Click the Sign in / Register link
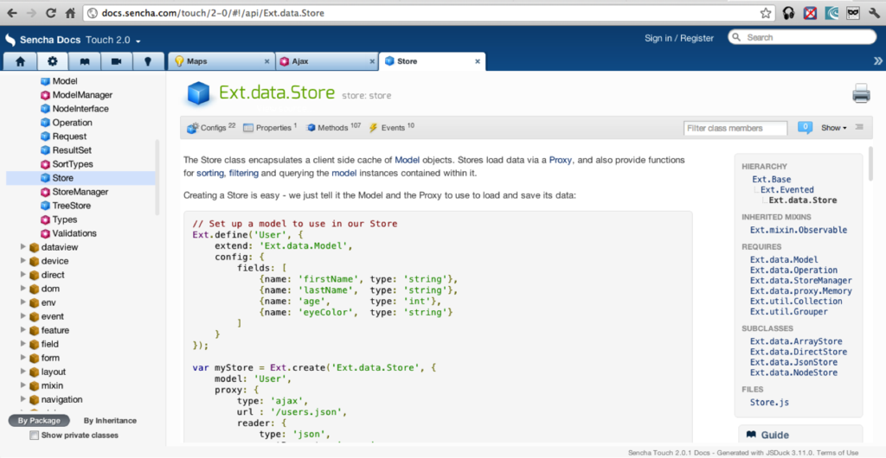886x458 pixels. tap(678, 38)
